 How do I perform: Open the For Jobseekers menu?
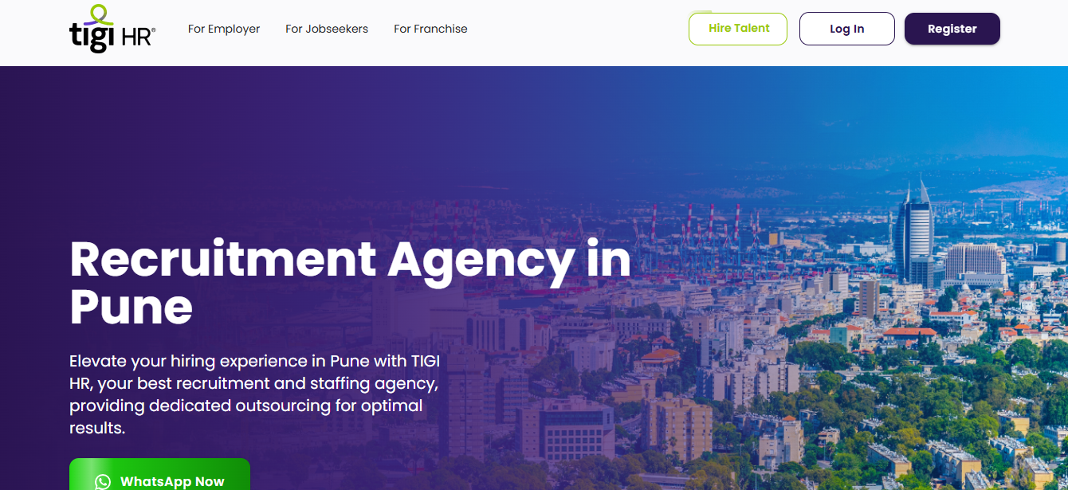(327, 29)
